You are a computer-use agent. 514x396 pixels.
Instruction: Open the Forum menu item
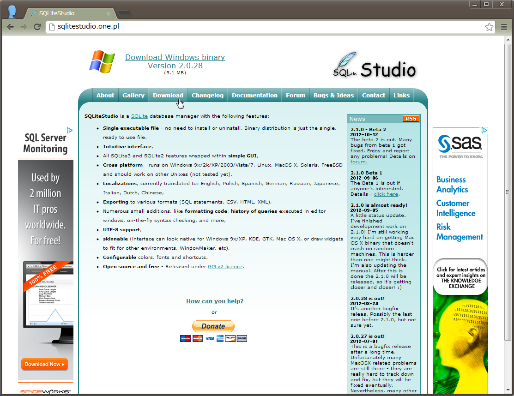(x=296, y=96)
